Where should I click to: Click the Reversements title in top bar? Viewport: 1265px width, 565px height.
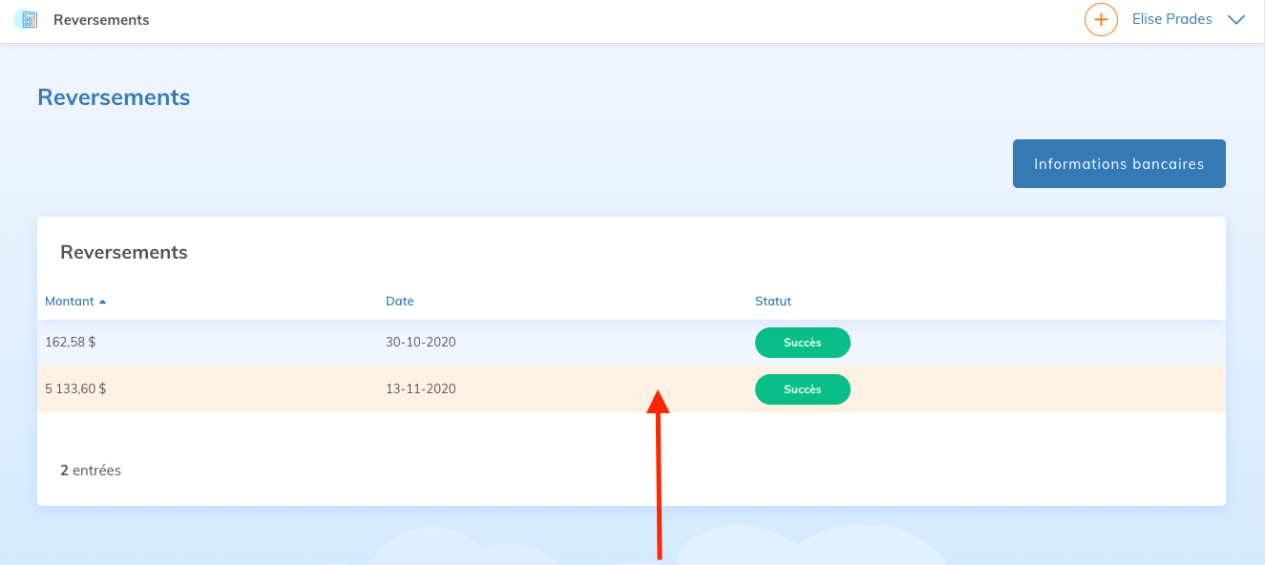101,20
